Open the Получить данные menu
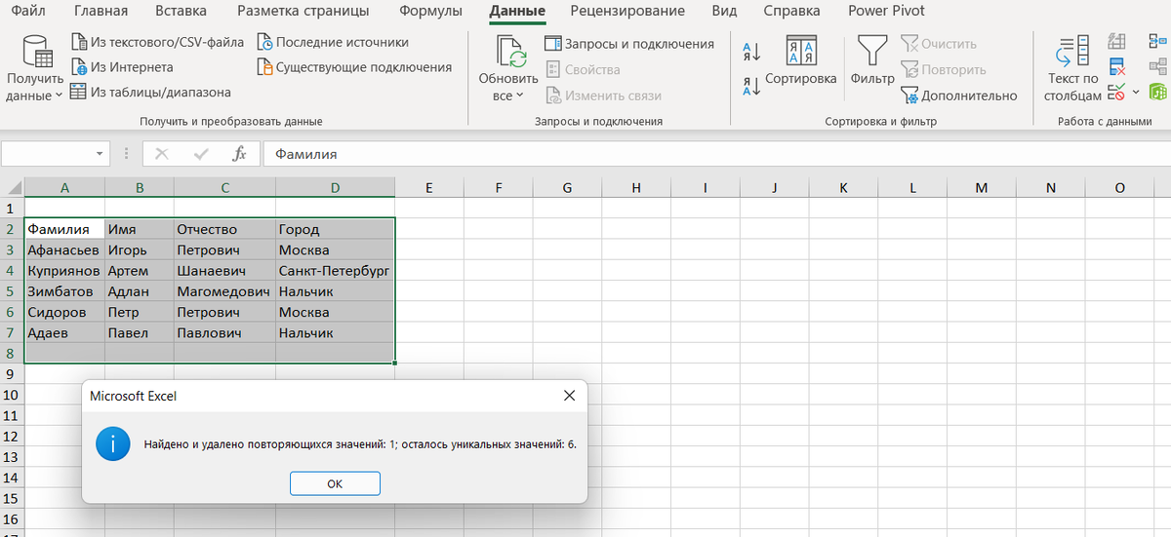This screenshot has width=1171, height=537. pos(34,68)
